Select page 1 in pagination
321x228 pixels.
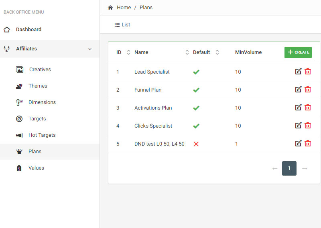[289, 168]
